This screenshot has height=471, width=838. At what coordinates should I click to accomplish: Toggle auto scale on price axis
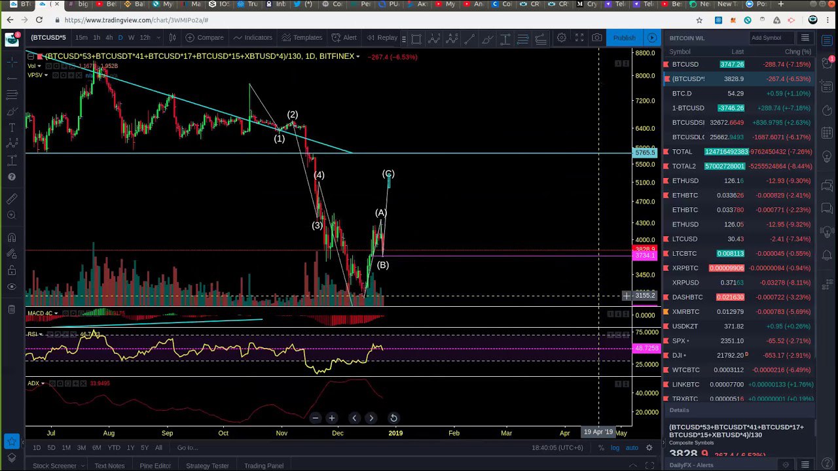632,447
